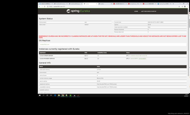Open the browser three-dot menu
This screenshot has width=190, height=115.
pyautogui.click(x=187, y=6)
